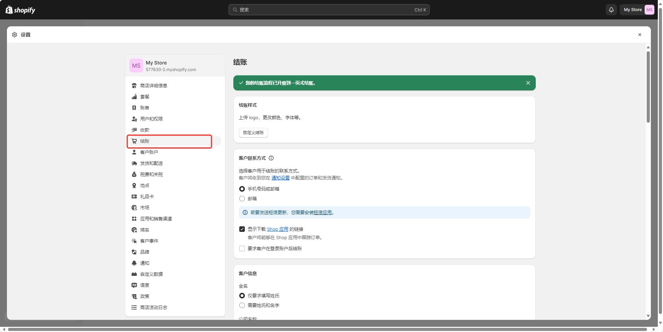Screen dimensions: 663x332
Task: Click the 用户和权限 users icon
Action: tap(134, 119)
